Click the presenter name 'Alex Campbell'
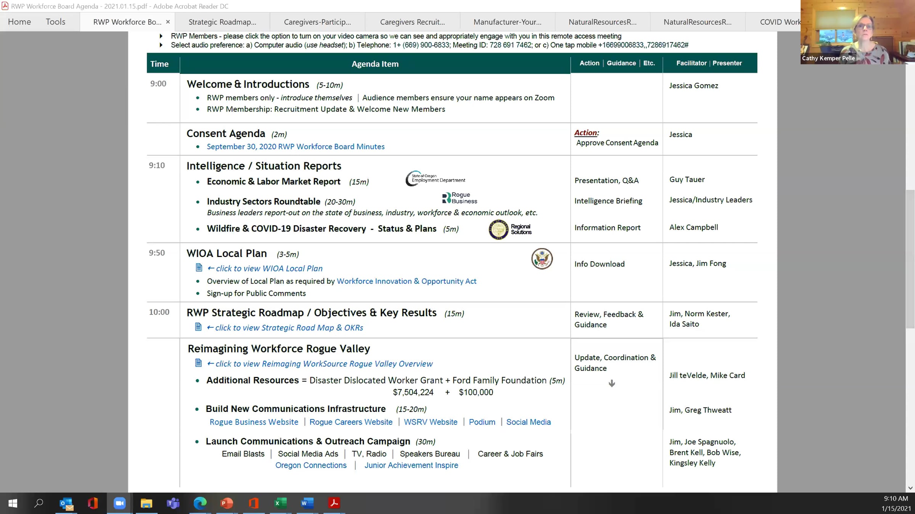915x514 pixels. [x=693, y=227]
